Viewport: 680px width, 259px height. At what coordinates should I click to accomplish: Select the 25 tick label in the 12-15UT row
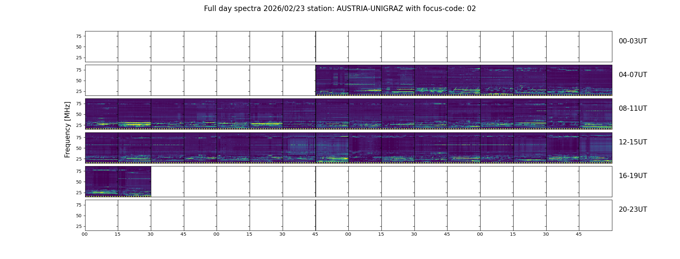(79, 159)
